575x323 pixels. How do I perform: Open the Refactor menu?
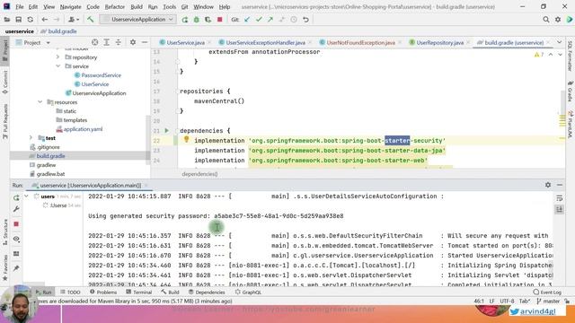point(115,6)
